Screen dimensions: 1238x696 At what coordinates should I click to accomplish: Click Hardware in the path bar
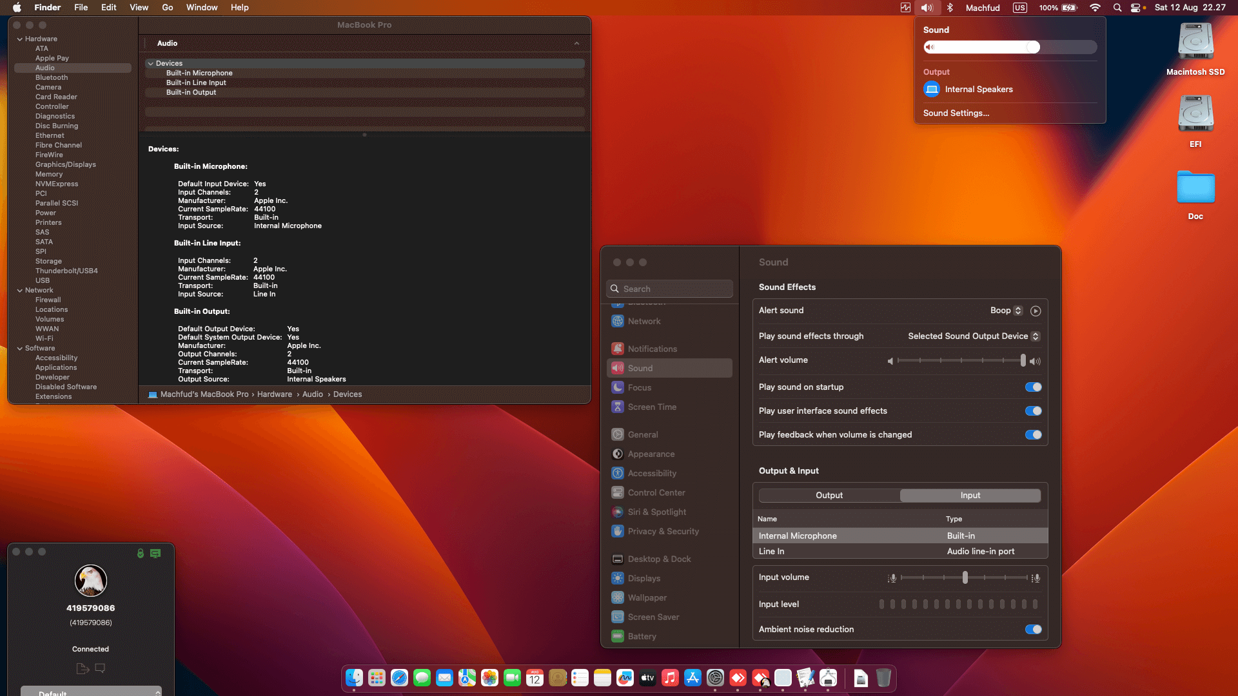tap(274, 394)
